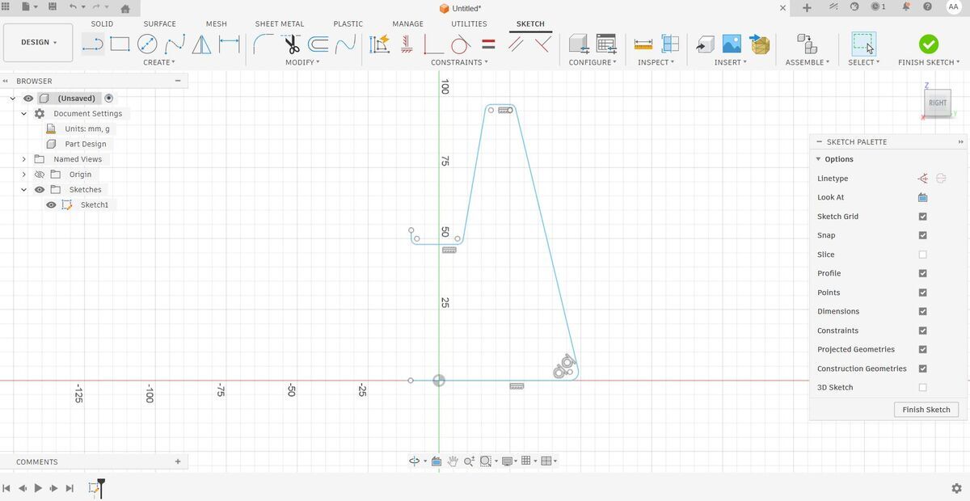Switch to the PLASTIC tab

(348, 23)
